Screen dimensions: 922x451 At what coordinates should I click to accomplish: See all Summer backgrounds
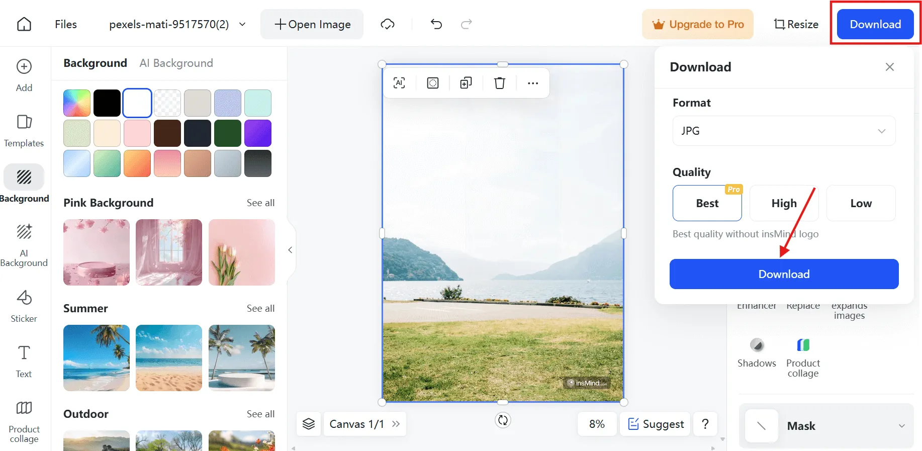click(260, 308)
